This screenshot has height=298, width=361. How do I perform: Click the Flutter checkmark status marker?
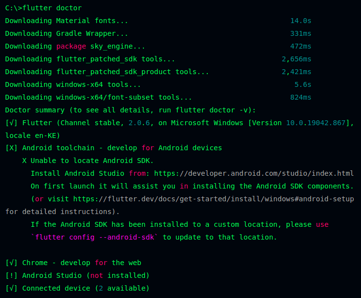tap(11, 123)
